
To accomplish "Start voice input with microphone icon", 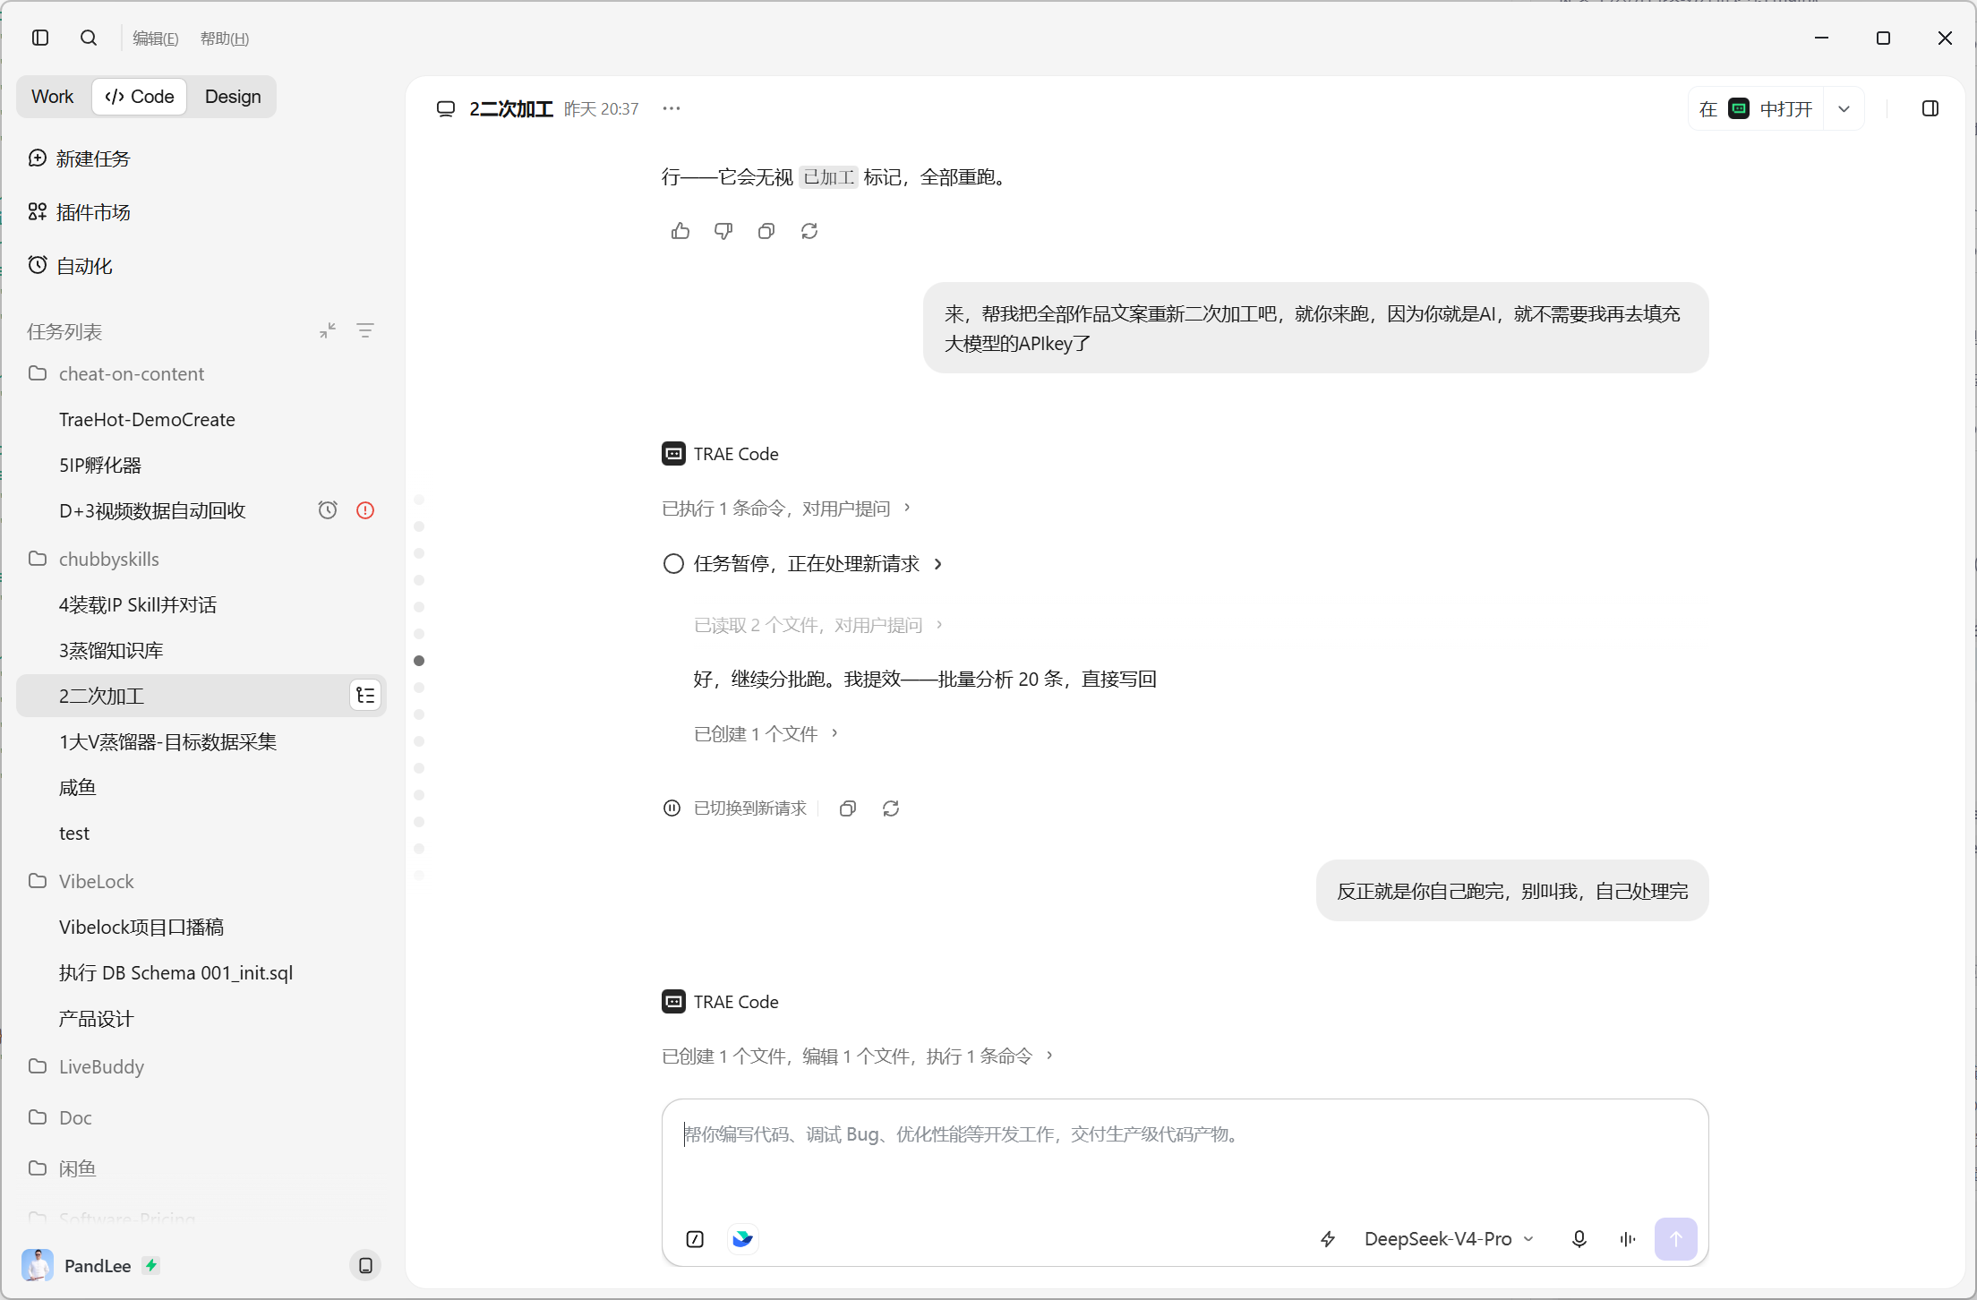I will tap(1579, 1239).
